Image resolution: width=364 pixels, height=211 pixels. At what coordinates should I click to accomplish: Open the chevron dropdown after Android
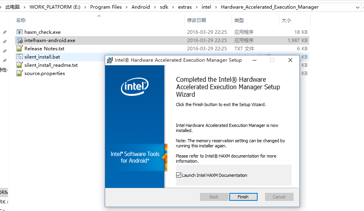point(154,7)
